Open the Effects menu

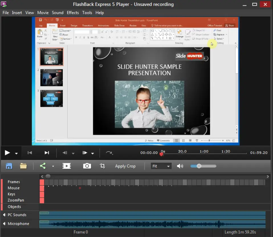[73, 13]
